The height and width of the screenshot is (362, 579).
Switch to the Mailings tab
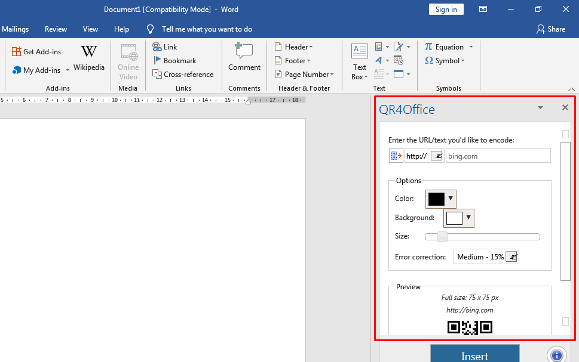tap(15, 29)
